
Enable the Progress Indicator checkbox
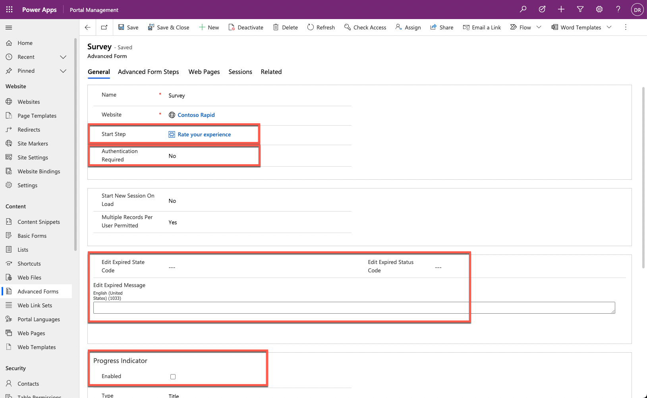click(173, 376)
